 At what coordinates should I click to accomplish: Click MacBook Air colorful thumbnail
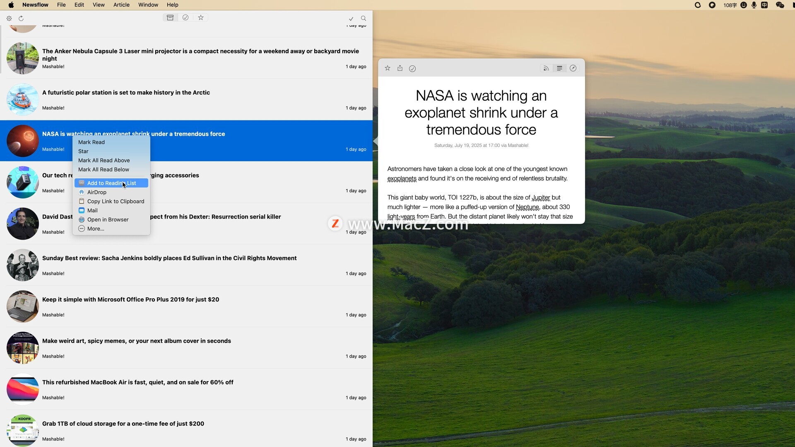tap(23, 389)
